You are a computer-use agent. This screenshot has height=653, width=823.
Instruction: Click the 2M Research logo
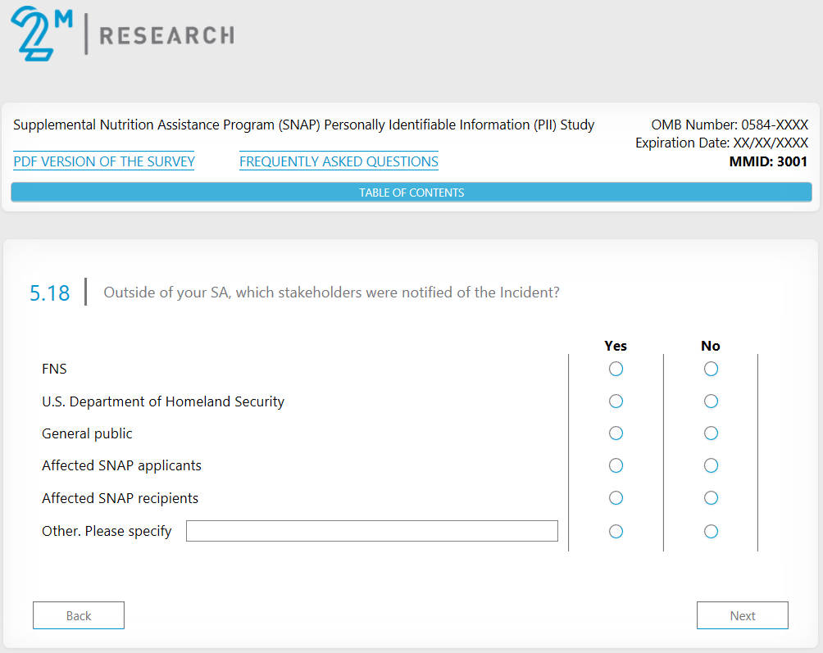pyautogui.click(x=121, y=34)
